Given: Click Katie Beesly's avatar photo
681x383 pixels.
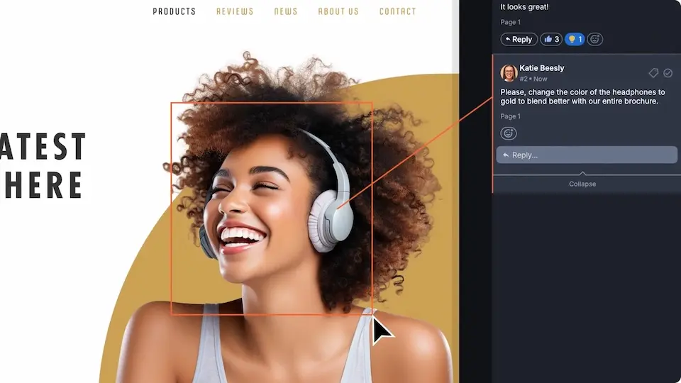Looking at the screenshot, I should pyautogui.click(x=509, y=73).
